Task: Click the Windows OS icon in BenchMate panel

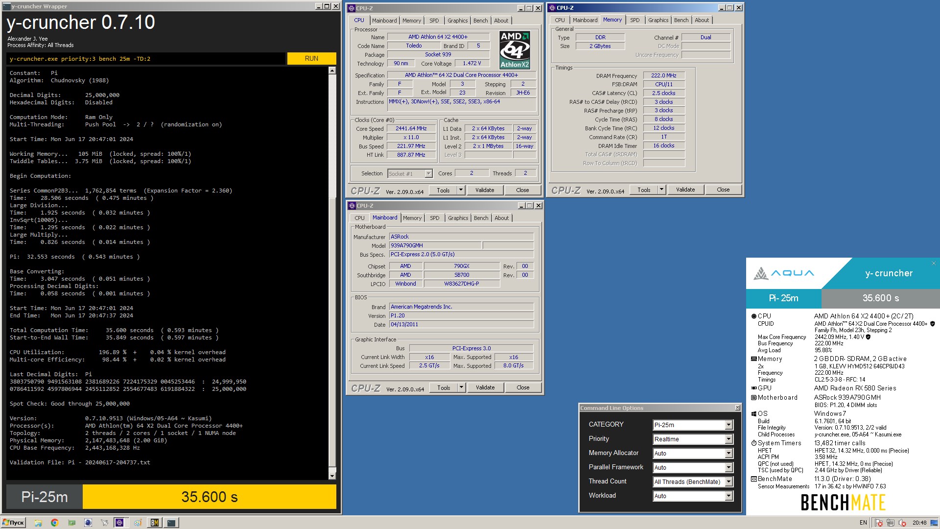Action: (754, 414)
